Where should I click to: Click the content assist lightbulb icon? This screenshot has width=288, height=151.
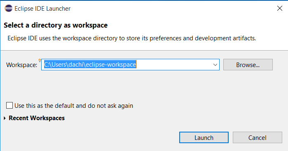pyautogui.click(x=40, y=60)
